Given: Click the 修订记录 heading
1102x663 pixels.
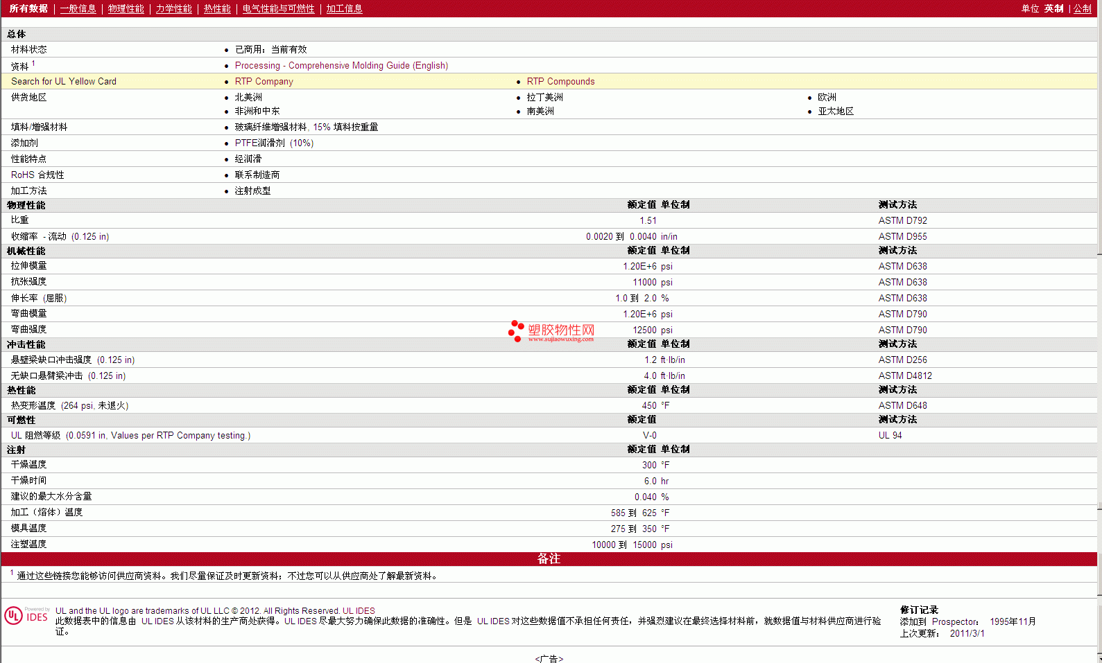Looking at the screenshot, I should (x=919, y=610).
